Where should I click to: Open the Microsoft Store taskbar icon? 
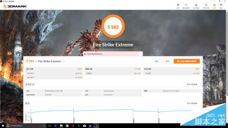click(x=67, y=126)
